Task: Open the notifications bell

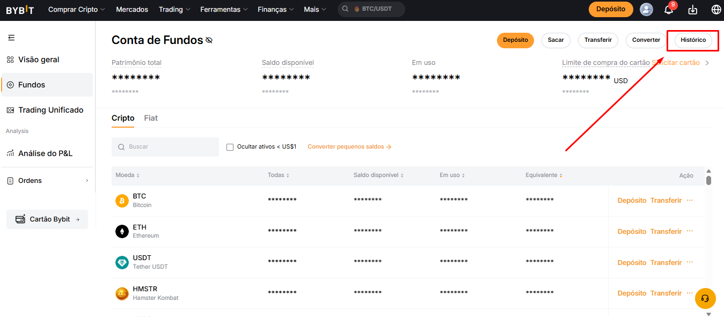Action: click(x=668, y=10)
